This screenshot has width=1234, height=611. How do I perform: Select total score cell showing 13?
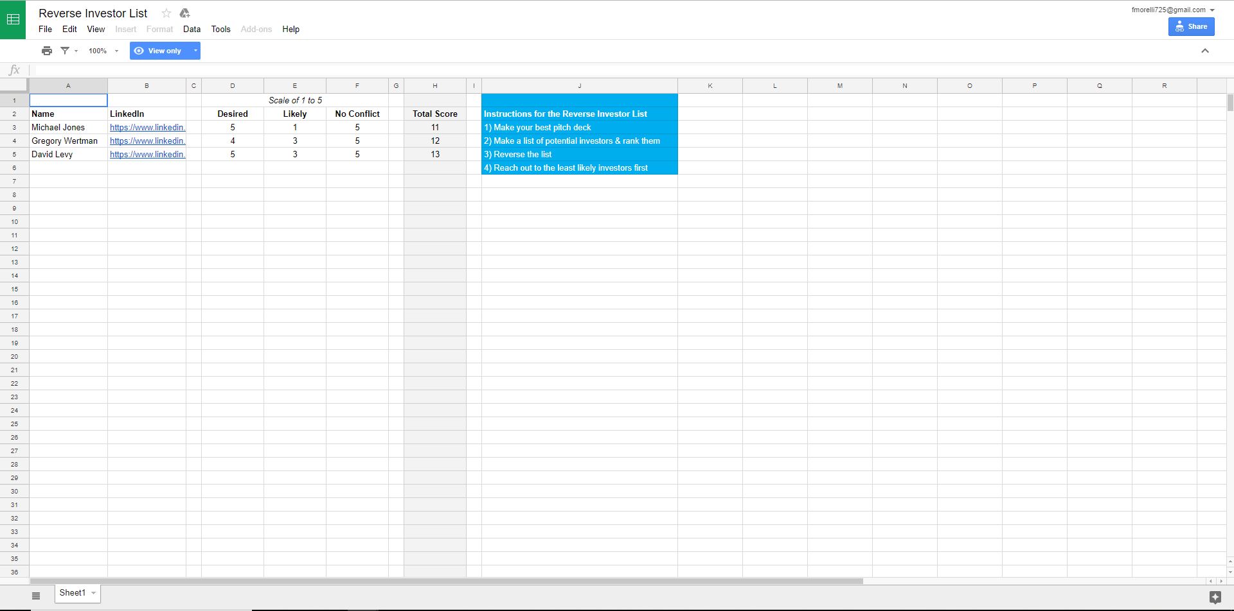coord(435,154)
